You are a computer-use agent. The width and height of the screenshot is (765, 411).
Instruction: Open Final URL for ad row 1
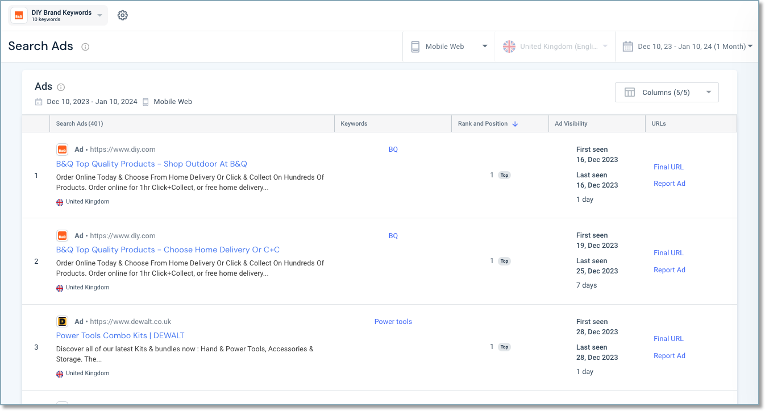point(668,167)
